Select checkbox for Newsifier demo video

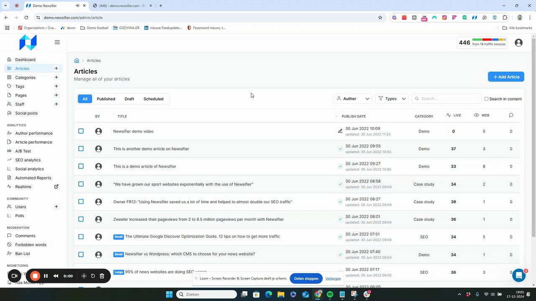pos(81,131)
